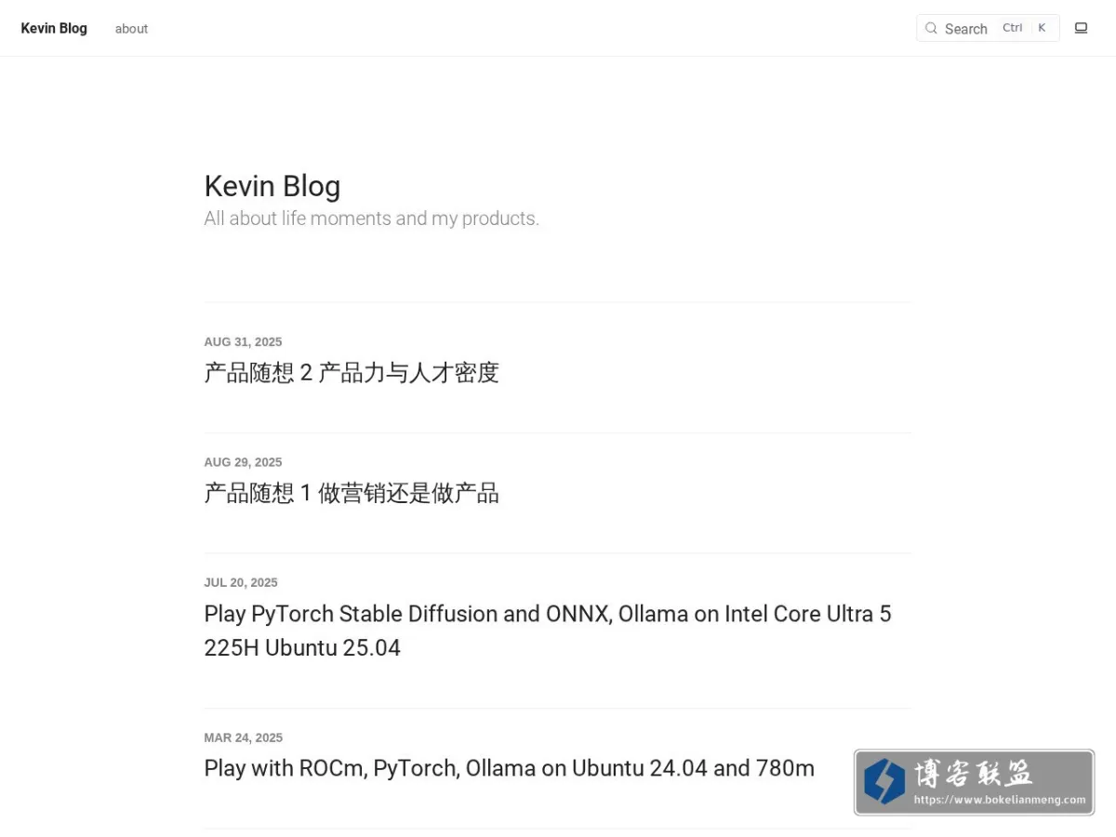The image size is (1116, 837).
Task: Click the Ctrl key hint in search
Action: tap(1013, 28)
